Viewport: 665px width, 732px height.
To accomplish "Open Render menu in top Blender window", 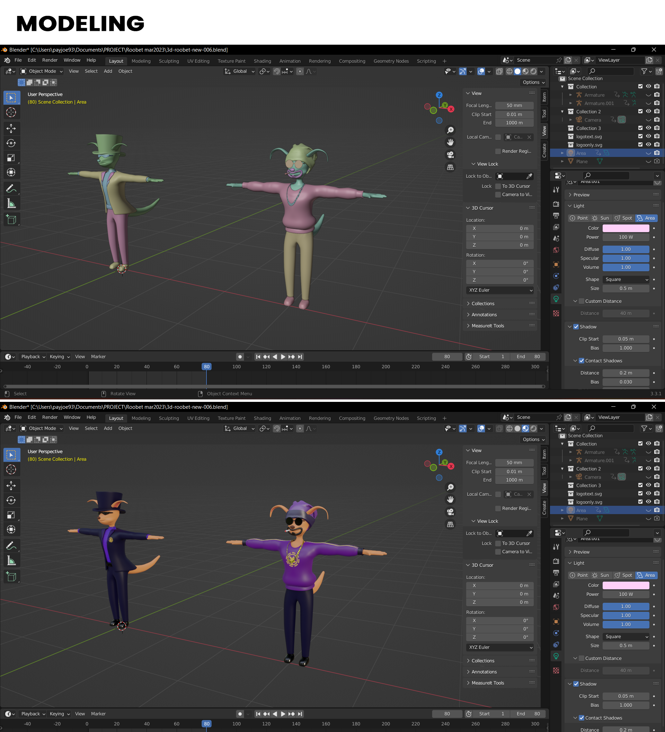I will 50,60.
